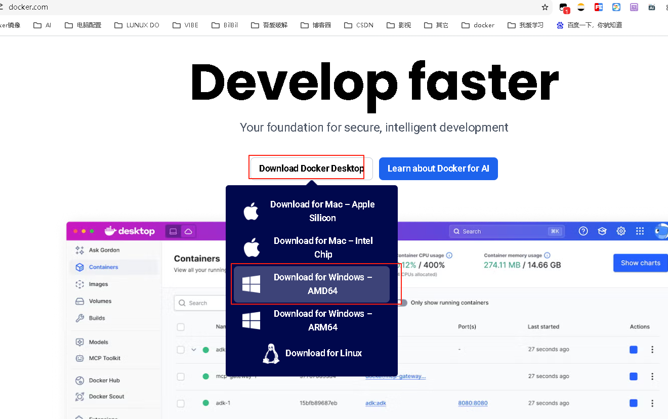Click the Docker desktop whale logo
The height and width of the screenshot is (419, 668).
click(129, 231)
